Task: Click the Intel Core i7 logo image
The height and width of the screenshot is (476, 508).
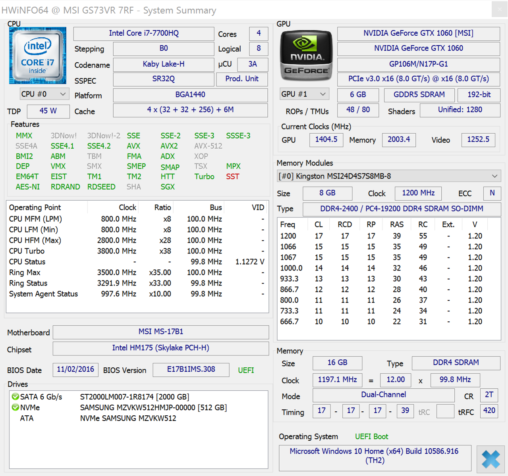Action: (38, 56)
